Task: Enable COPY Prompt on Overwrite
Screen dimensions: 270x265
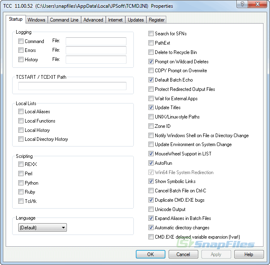Action: coord(151,70)
